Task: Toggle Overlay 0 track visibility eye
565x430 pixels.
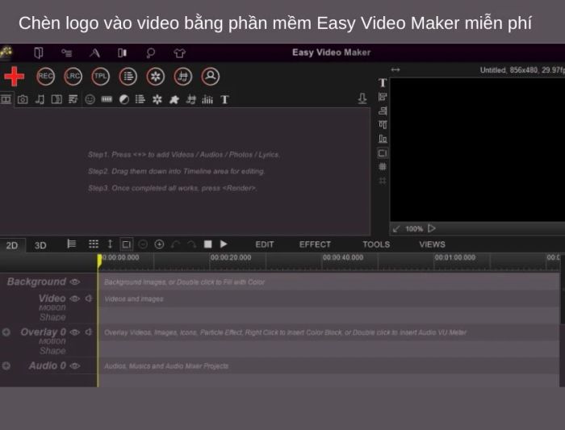Action: (74, 332)
